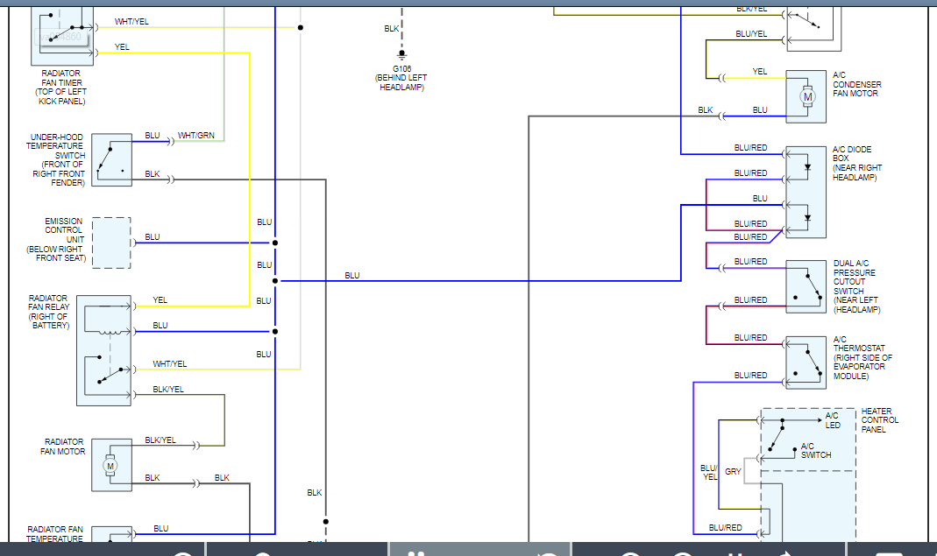Click the UNDER-HOOD TEMPERATURE SWITCH label

(x=55, y=159)
